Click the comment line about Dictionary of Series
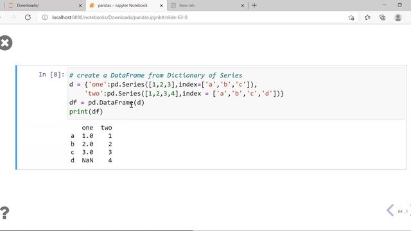This screenshot has height=231, width=411. (x=155, y=76)
